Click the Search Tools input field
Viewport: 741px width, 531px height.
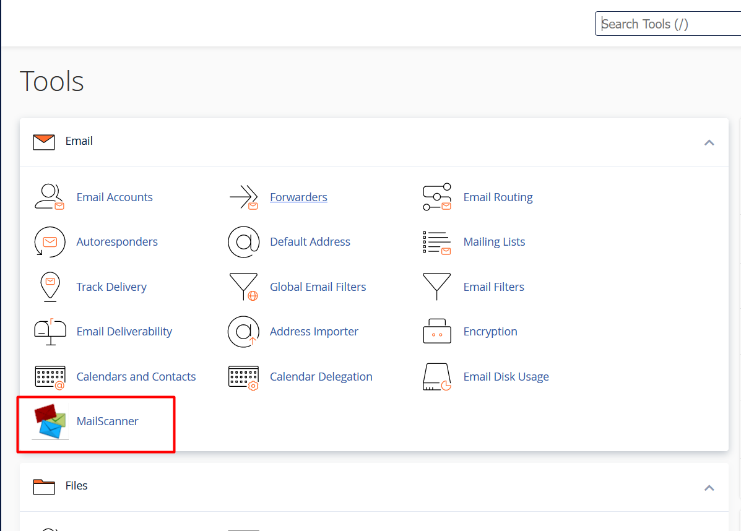[669, 24]
